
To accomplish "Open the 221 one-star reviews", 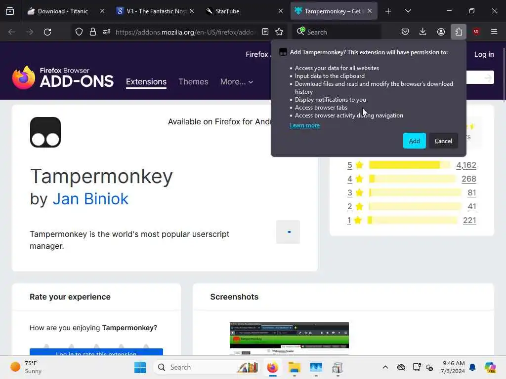I will point(469,221).
